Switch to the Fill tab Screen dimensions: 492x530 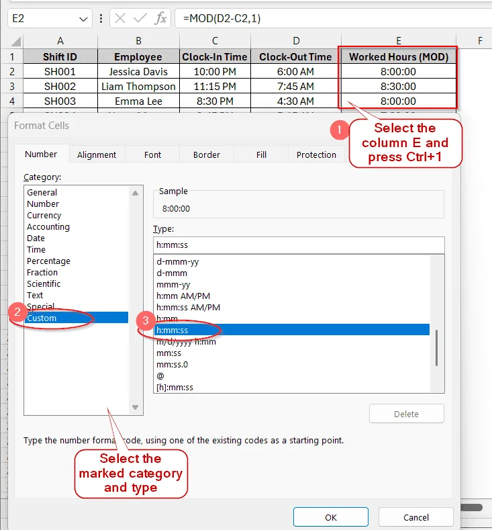tap(261, 154)
